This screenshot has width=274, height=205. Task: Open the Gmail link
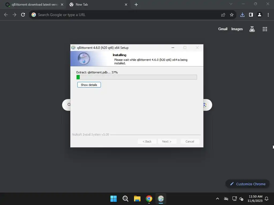(223, 29)
